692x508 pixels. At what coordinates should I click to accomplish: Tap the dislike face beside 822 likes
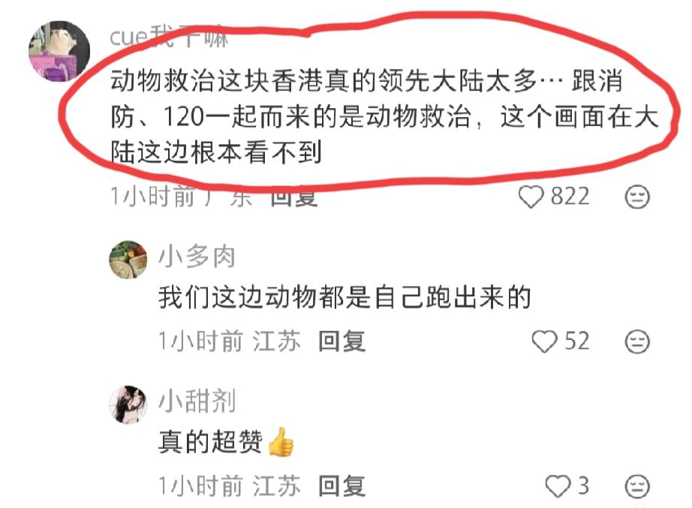(637, 197)
